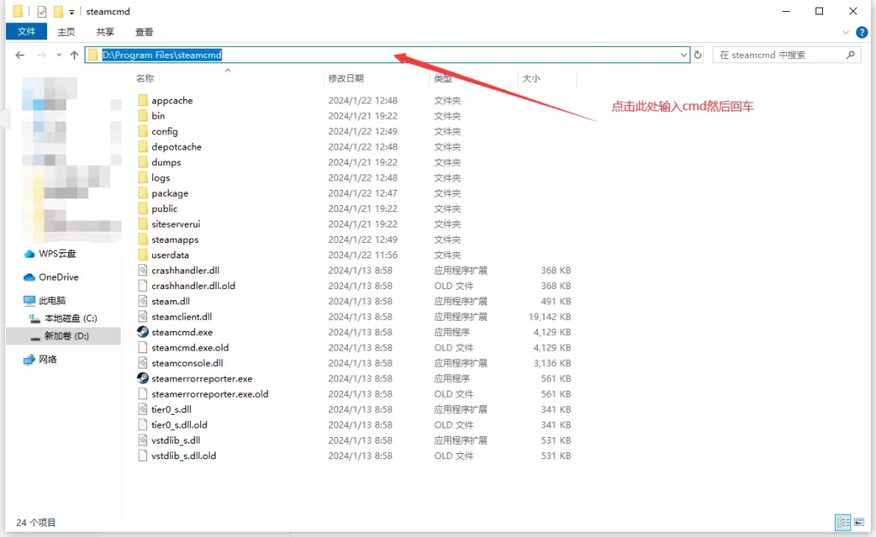This screenshot has width=876, height=537.
Task: Click the properties quick access icon
Action: tap(42, 11)
